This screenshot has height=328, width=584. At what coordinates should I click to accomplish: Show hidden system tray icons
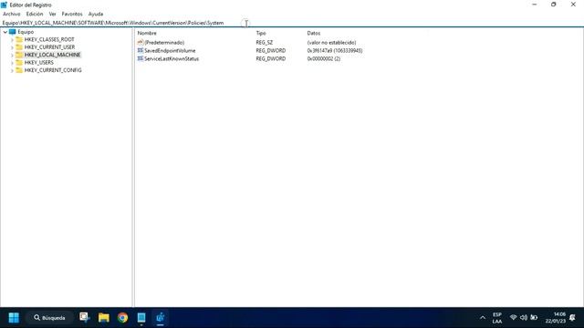[483, 318]
